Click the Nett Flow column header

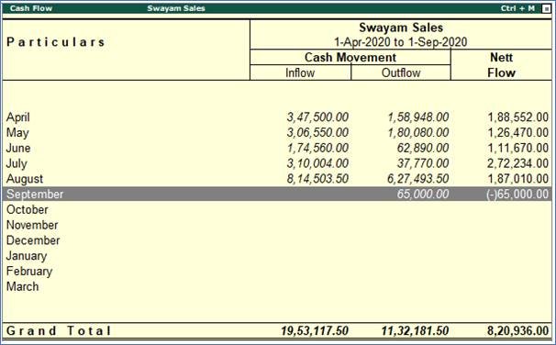click(501, 65)
